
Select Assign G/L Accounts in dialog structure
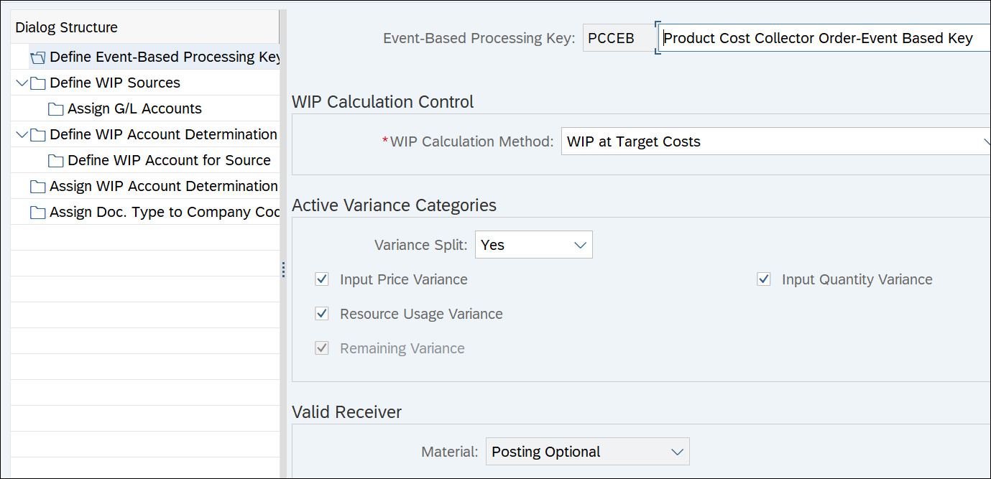coord(134,109)
